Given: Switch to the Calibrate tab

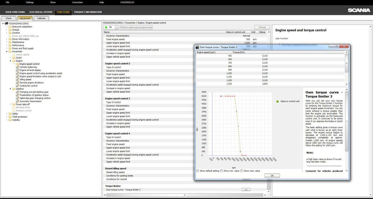Looking at the screenshot, I should [41, 18].
